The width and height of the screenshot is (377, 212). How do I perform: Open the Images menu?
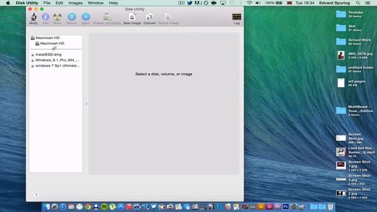[x=75, y=3]
